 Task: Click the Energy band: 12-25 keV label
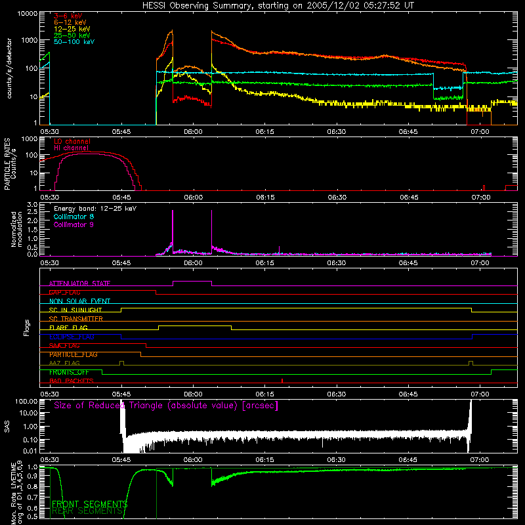(x=95, y=209)
